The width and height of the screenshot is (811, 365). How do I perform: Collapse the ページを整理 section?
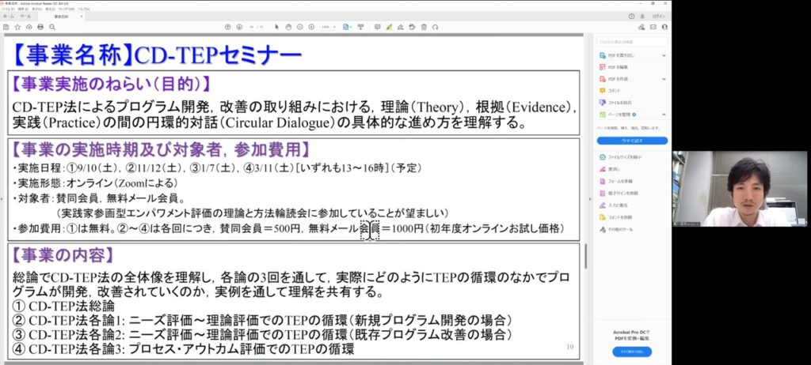pos(664,115)
